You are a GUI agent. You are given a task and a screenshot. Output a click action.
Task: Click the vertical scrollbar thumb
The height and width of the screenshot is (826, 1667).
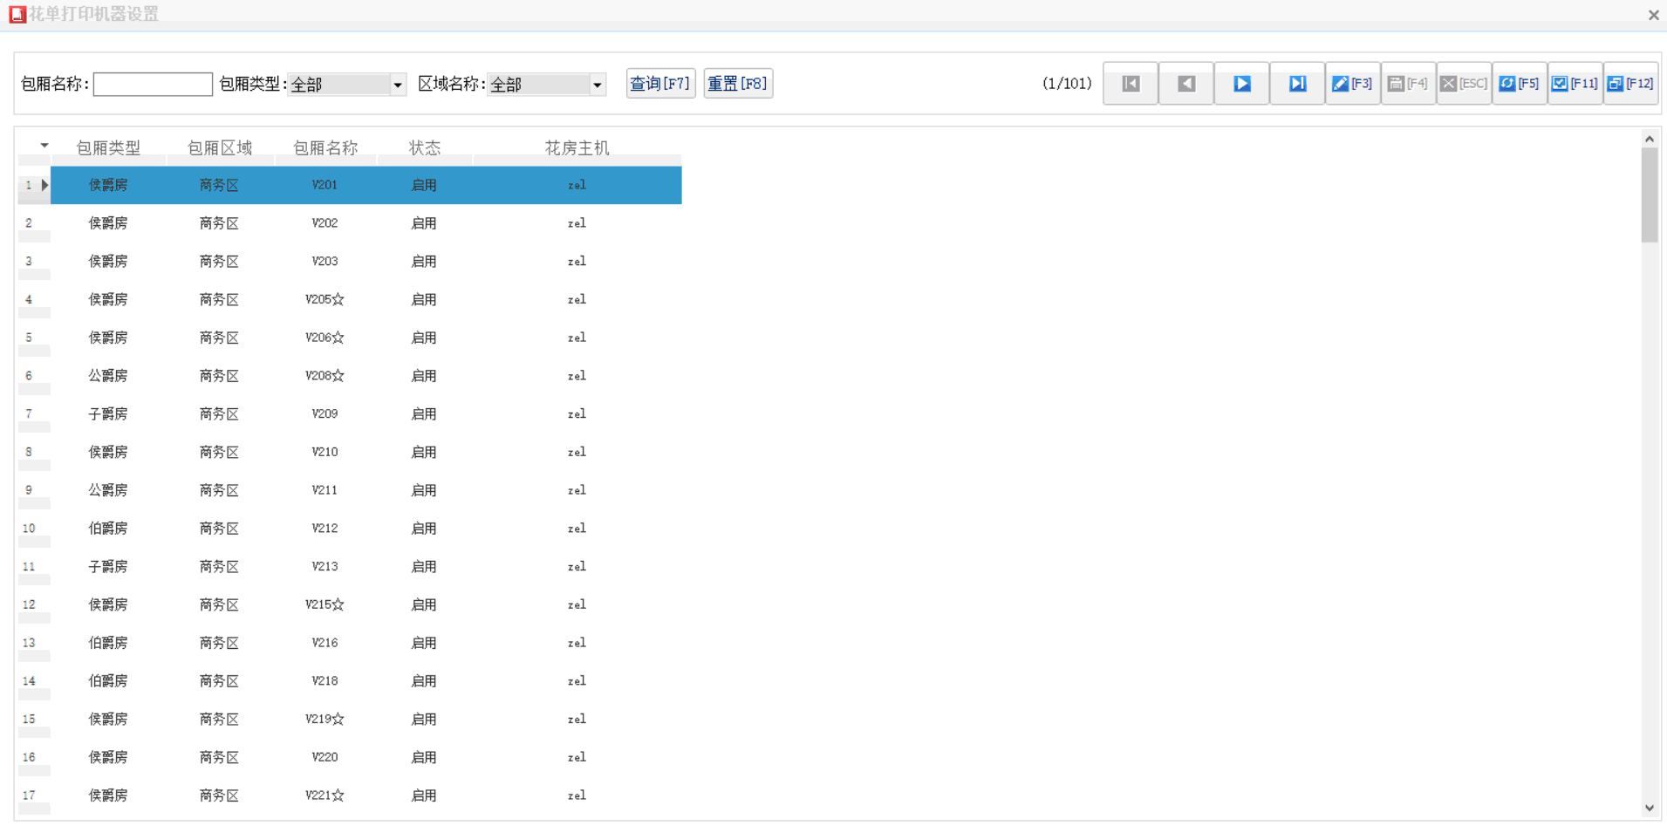point(1650,195)
